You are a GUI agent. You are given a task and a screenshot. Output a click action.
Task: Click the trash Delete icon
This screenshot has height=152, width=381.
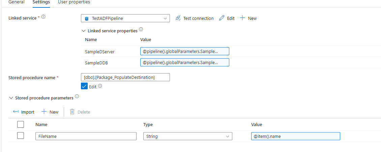pyautogui.click(x=72, y=112)
